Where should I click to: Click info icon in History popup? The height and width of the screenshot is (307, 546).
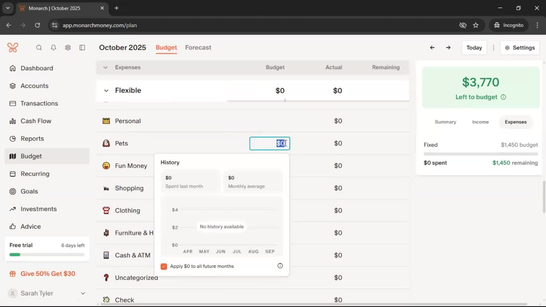coord(280,266)
